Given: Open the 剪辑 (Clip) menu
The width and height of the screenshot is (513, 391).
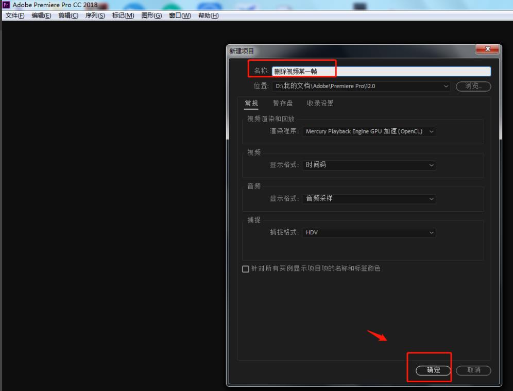Looking at the screenshot, I should click(69, 15).
